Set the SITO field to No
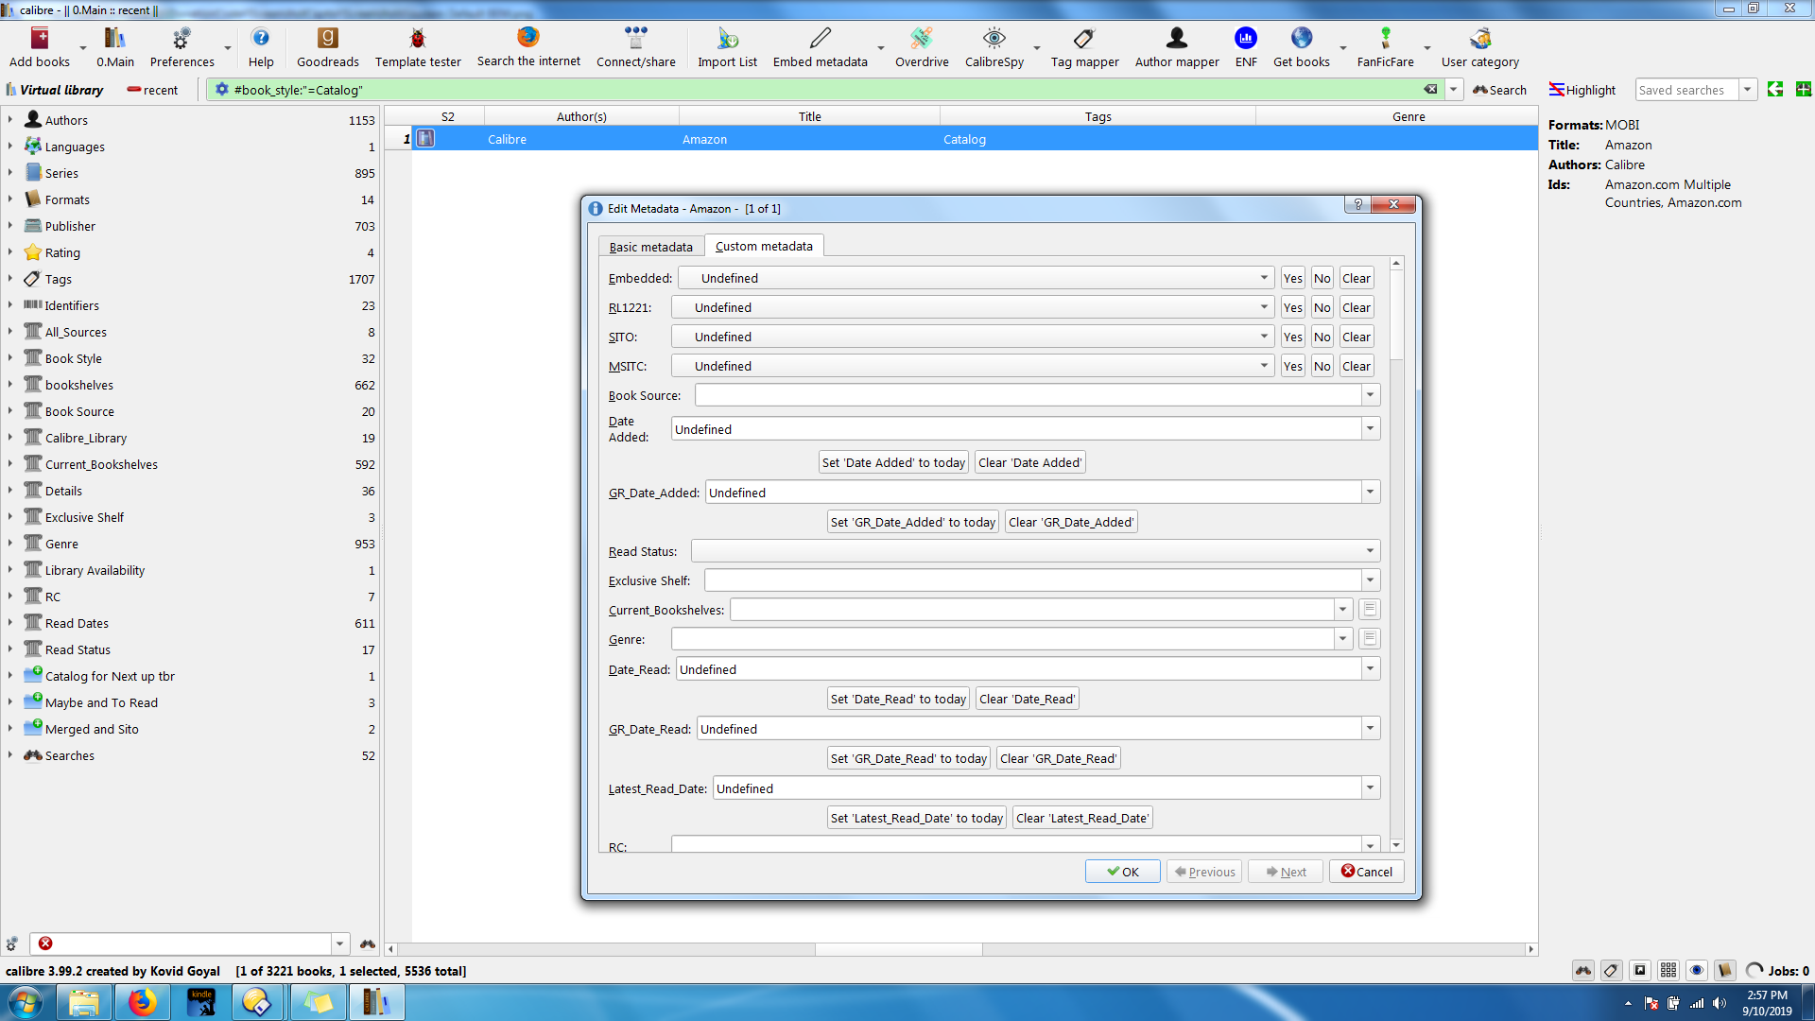The height and width of the screenshot is (1021, 1815). pos(1322,337)
